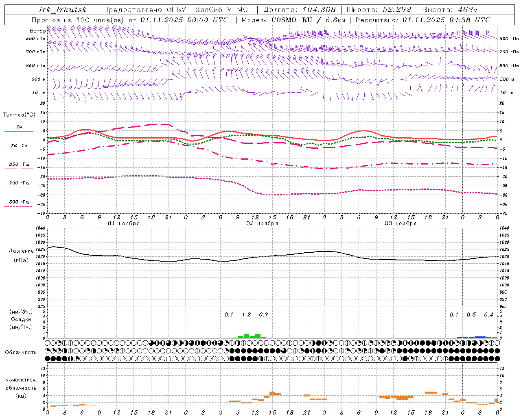The height and width of the screenshot is (416, 521).
Task: Click the '(мм/1ч.)' precipitation unit label
Action: (x=21, y=327)
